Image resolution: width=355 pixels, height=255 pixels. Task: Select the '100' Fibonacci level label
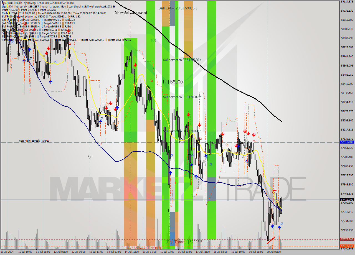[x=153, y=40]
